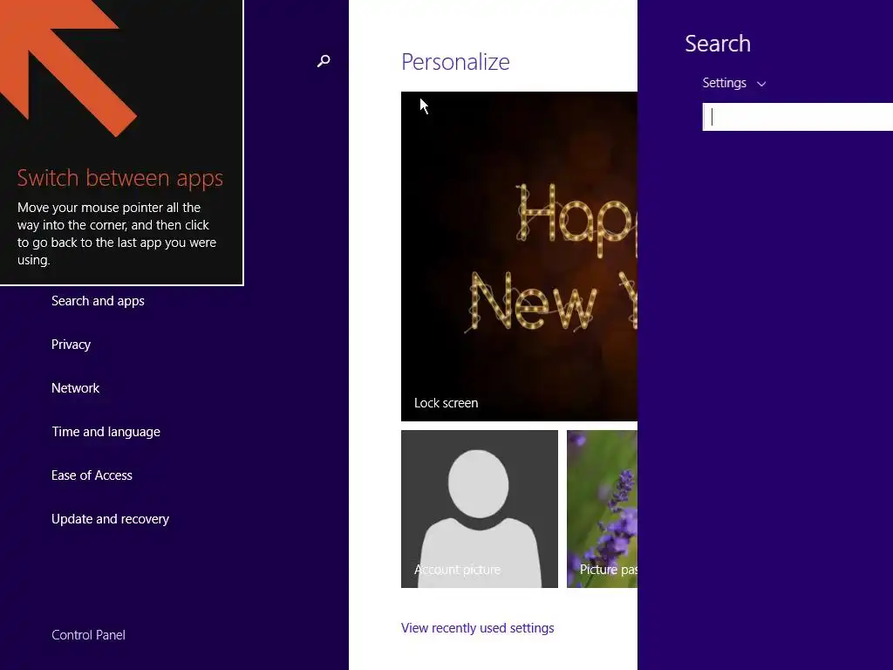Click View recently used settings link
Image resolution: width=893 pixels, height=670 pixels.
477,628
